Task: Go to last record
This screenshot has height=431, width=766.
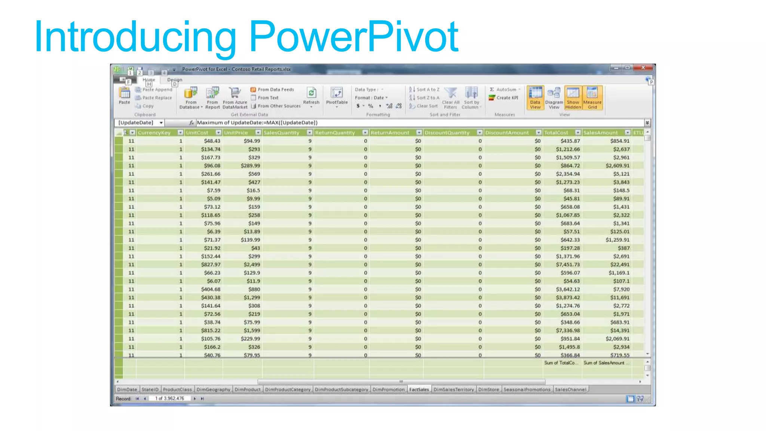Action: (x=202, y=399)
